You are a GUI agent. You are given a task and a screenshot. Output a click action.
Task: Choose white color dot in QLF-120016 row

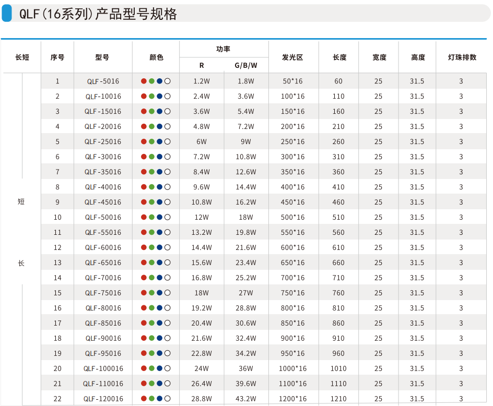pyautogui.click(x=168, y=399)
